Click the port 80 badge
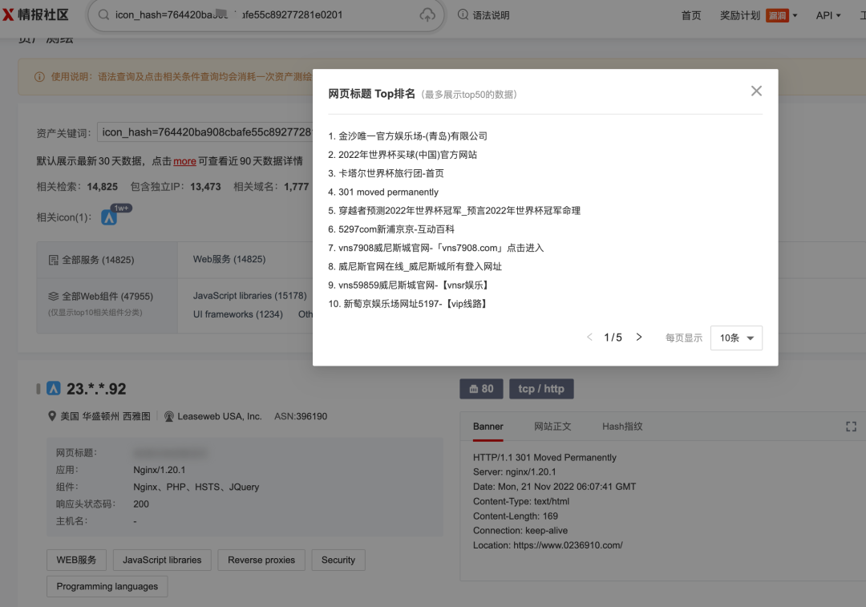The height and width of the screenshot is (607, 866). pos(481,389)
